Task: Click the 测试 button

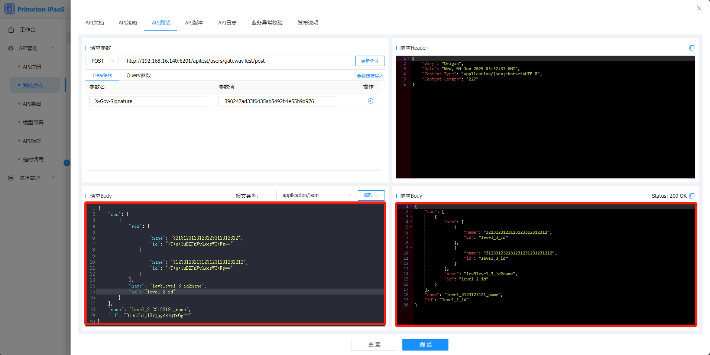Action: click(x=425, y=345)
